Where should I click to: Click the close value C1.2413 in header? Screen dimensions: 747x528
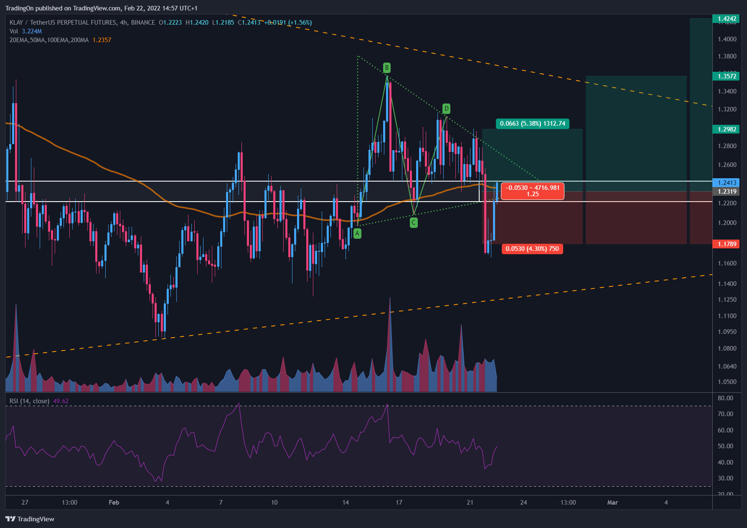(x=249, y=23)
